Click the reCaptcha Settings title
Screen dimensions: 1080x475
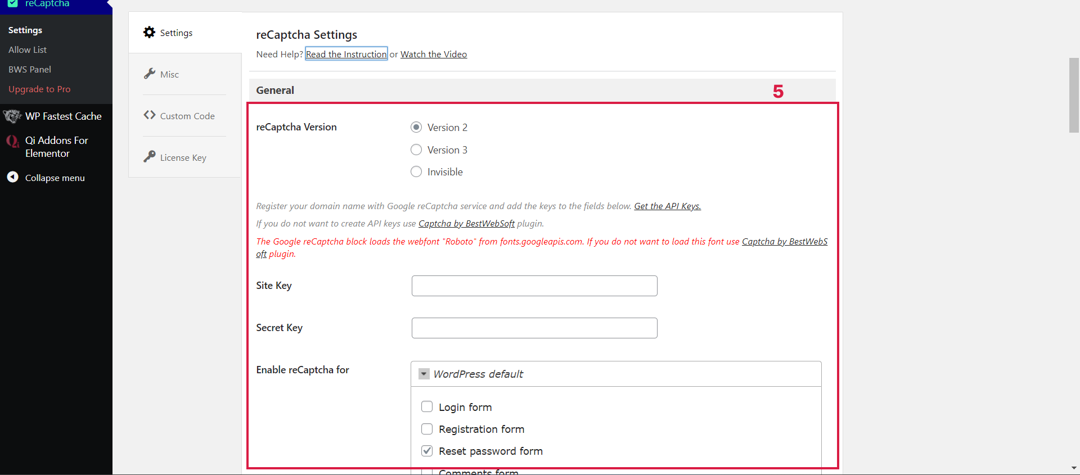(x=307, y=34)
